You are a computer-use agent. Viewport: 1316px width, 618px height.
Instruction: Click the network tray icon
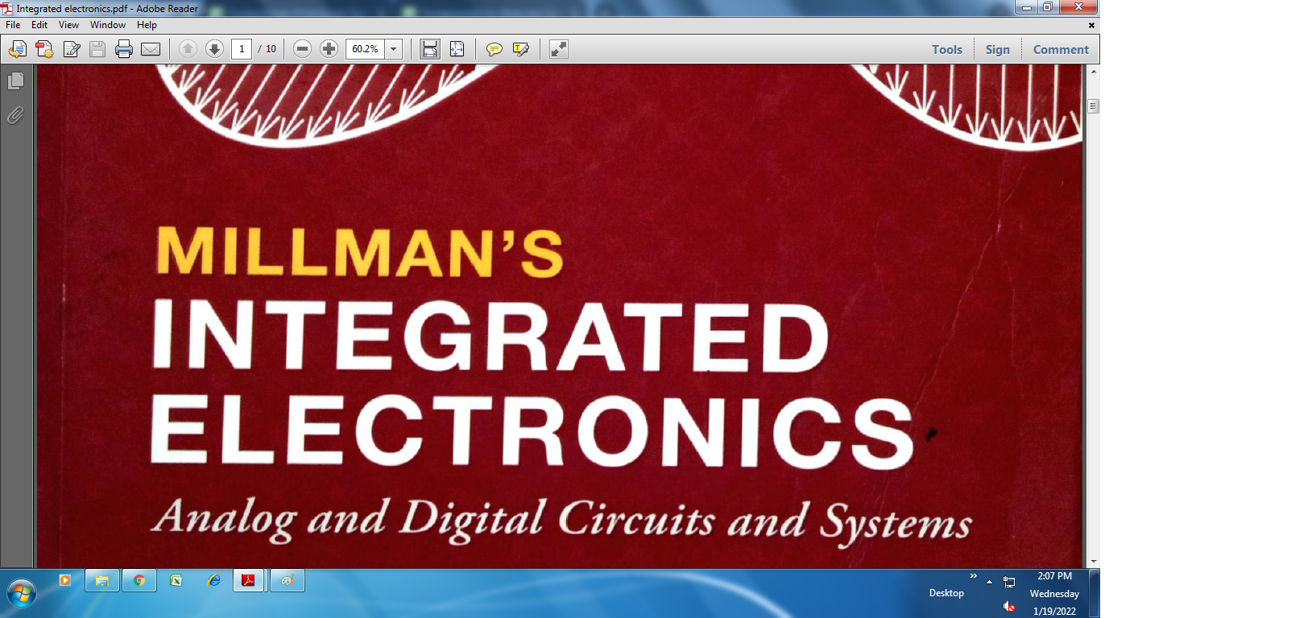tap(1009, 582)
